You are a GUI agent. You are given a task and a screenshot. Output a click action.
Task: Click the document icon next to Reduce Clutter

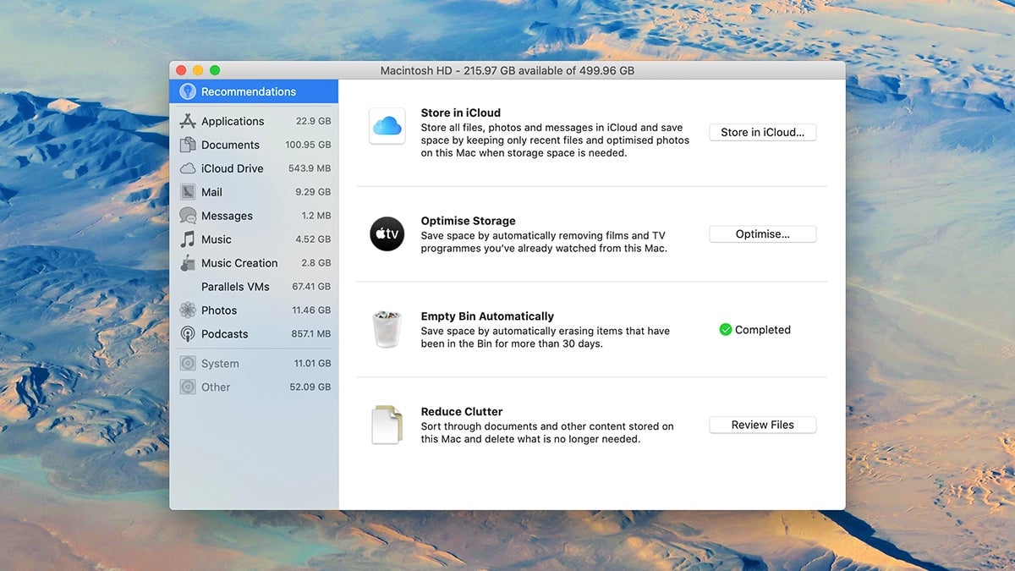coord(387,425)
